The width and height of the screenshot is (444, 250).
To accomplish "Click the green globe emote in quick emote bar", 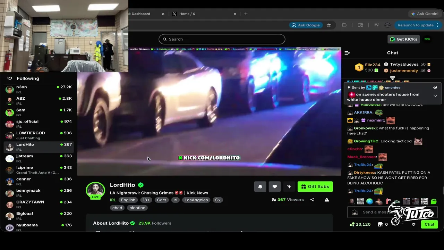I will click(370, 201).
